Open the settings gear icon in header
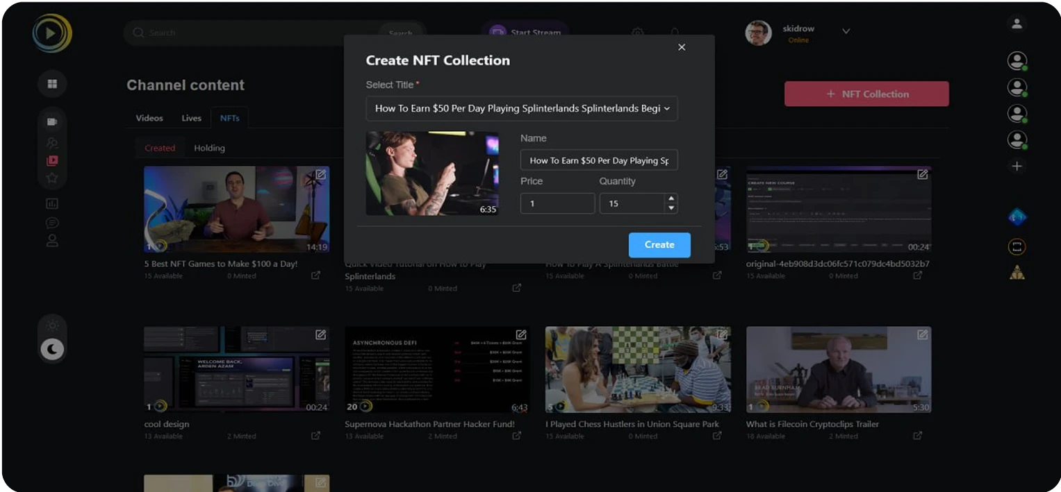1061x492 pixels. (x=637, y=33)
